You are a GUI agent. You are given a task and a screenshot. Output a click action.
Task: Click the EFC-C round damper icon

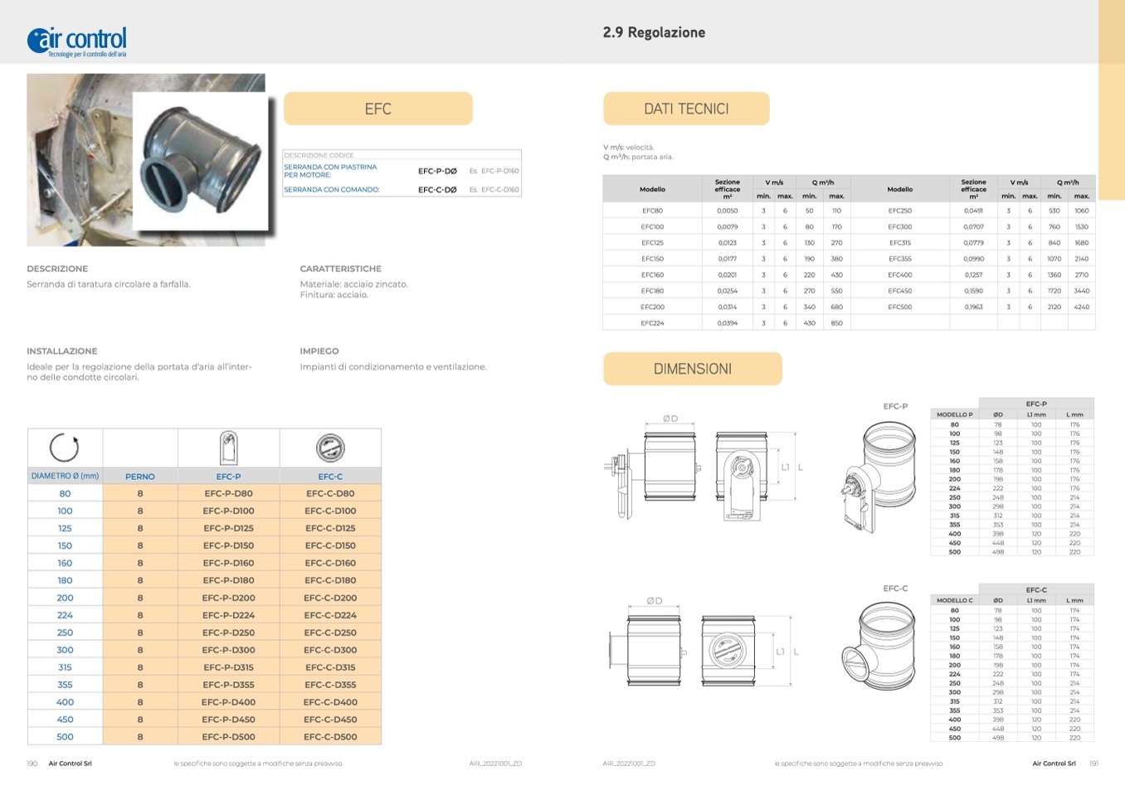[x=330, y=448]
